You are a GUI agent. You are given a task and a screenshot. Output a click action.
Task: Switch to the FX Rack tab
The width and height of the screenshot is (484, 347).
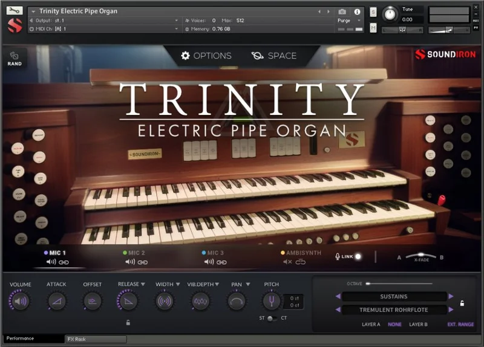coord(96,339)
